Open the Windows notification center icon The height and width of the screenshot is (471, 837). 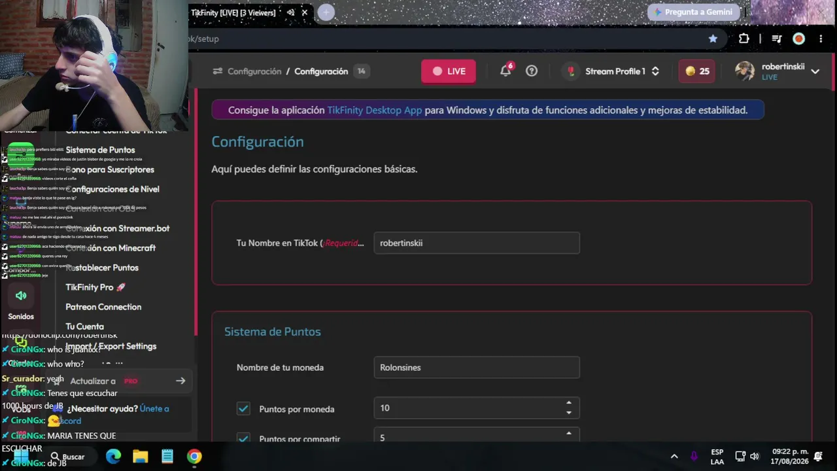click(818, 457)
